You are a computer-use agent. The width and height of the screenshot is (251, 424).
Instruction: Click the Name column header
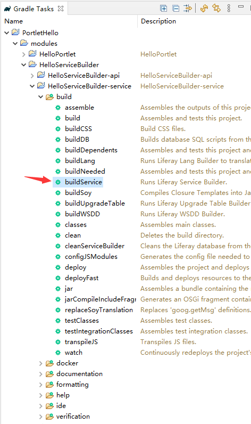point(13,21)
